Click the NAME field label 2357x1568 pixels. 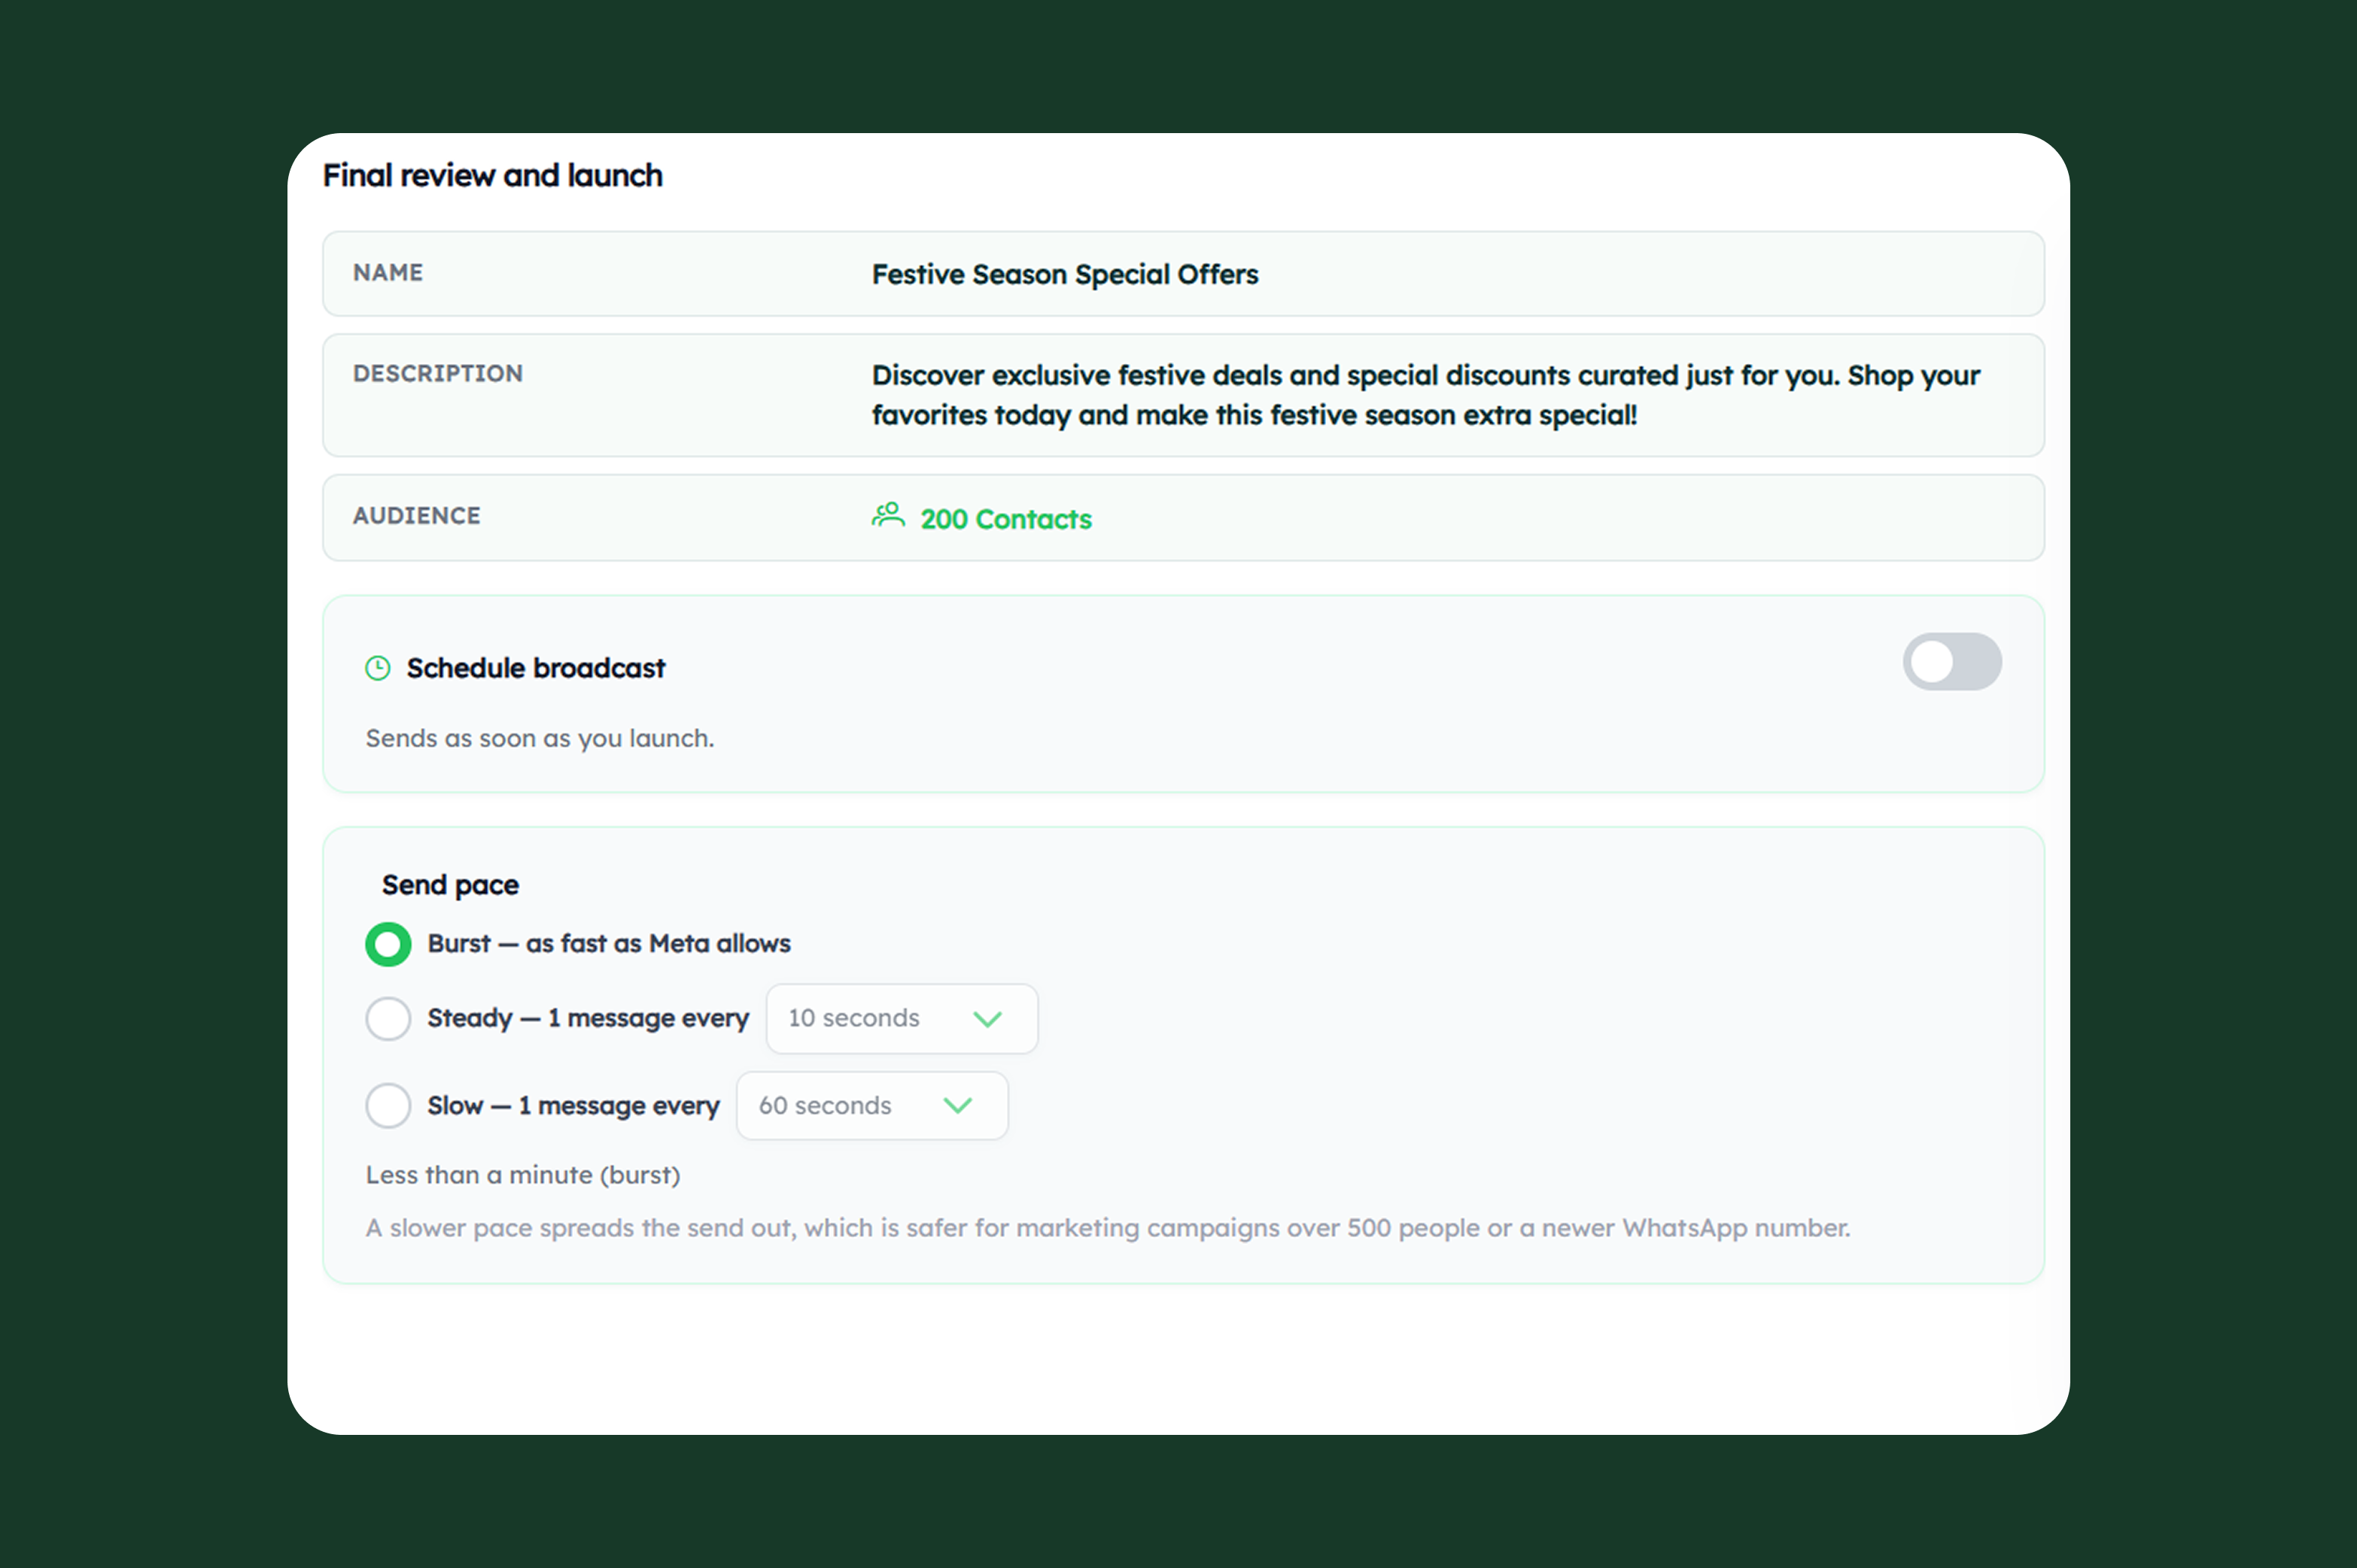tap(388, 272)
